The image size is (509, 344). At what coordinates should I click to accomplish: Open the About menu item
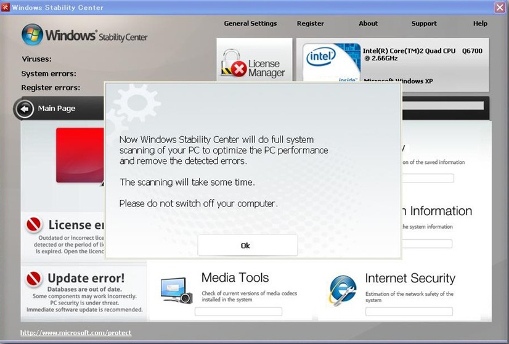tap(368, 23)
